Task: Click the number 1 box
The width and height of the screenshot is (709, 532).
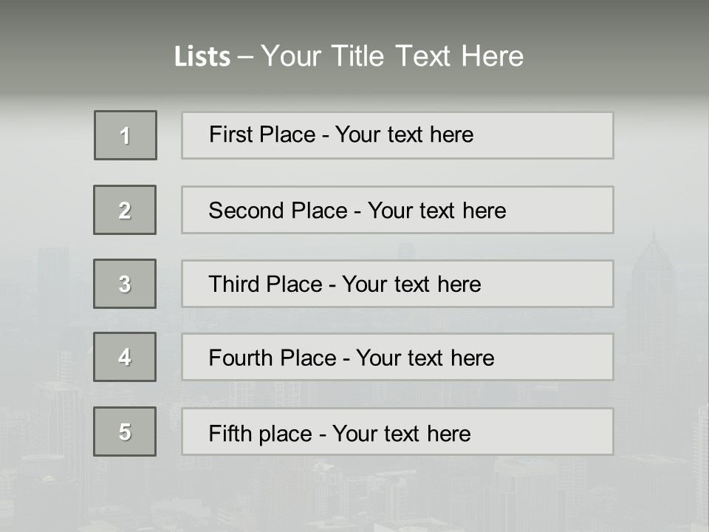Action: tap(126, 135)
